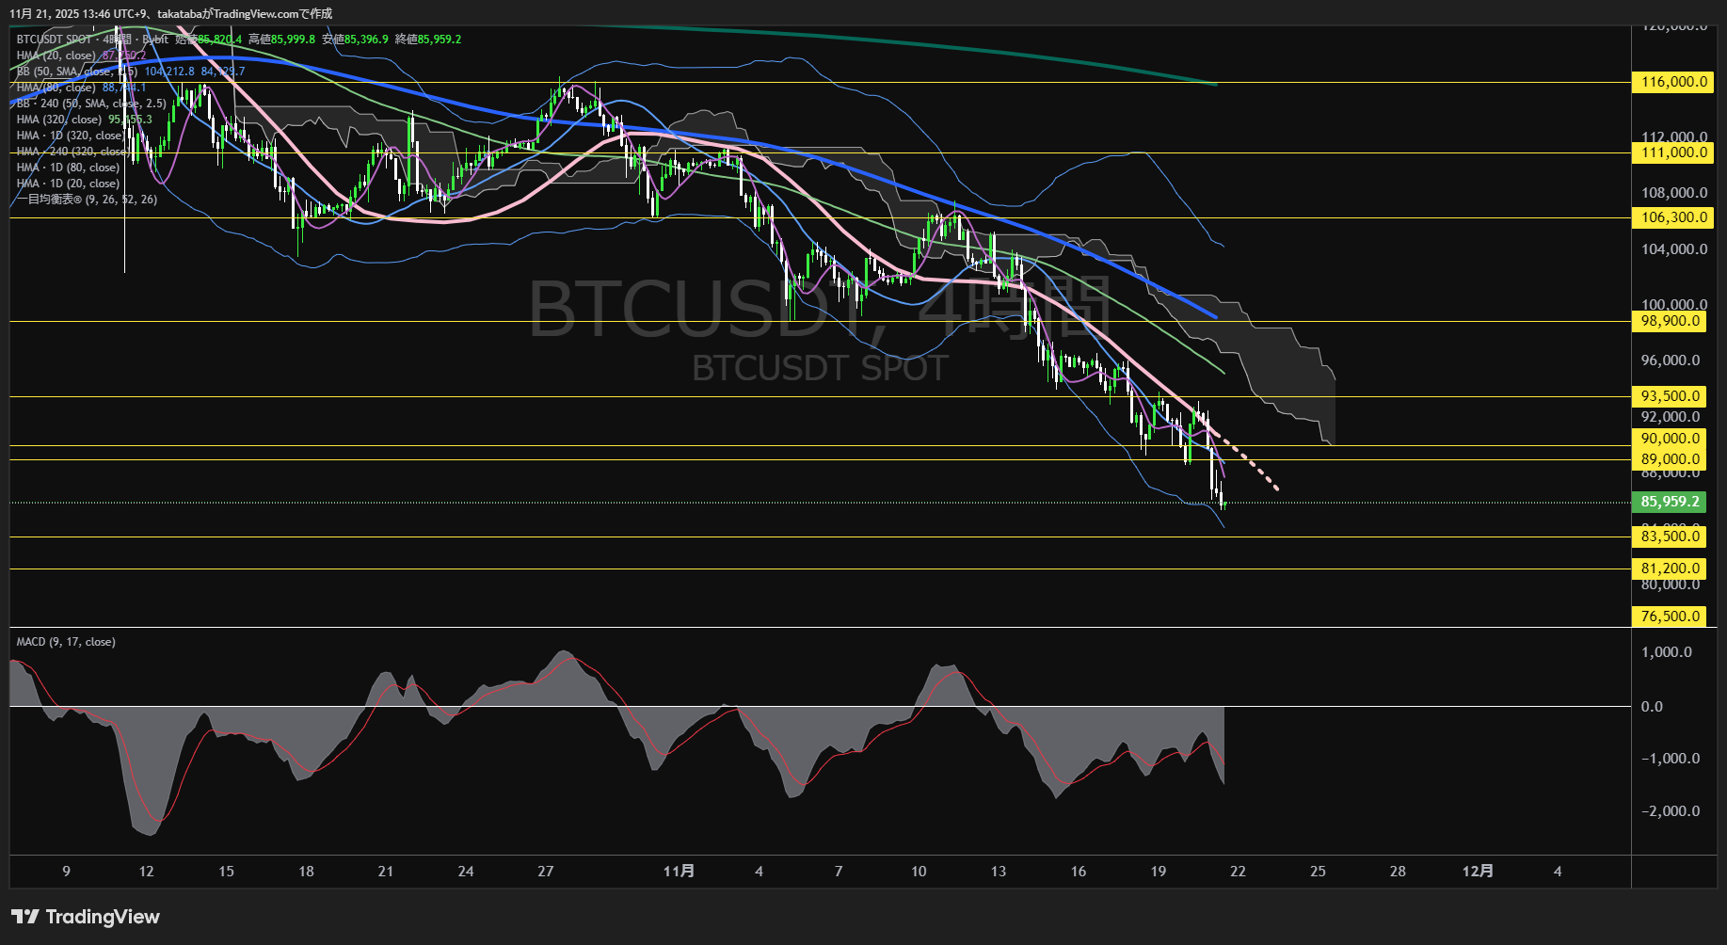Click the green 85,959.2 current price tag
Image resolution: width=1727 pixels, height=945 pixels.
[x=1671, y=502]
